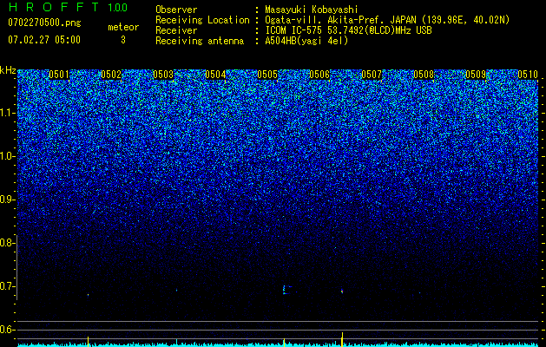
Task: Click the 0503 time marker
Action: click(x=163, y=75)
